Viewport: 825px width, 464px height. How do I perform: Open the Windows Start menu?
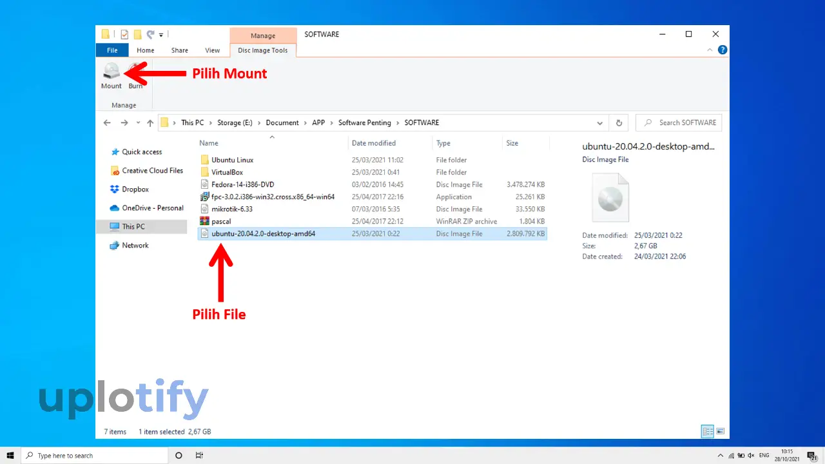pos(10,455)
